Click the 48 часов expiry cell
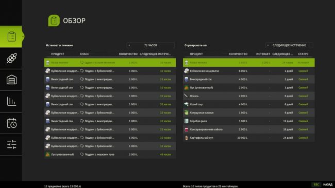 [165, 155]
